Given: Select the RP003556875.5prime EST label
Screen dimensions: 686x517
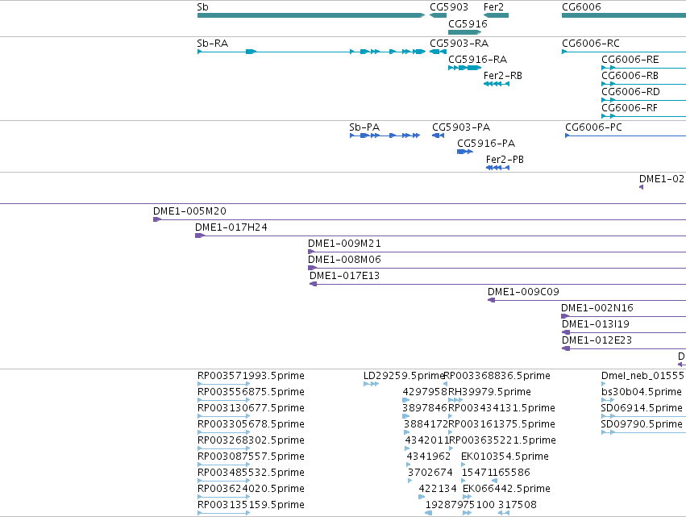Looking at the screenshot, I should coord(251,392).
